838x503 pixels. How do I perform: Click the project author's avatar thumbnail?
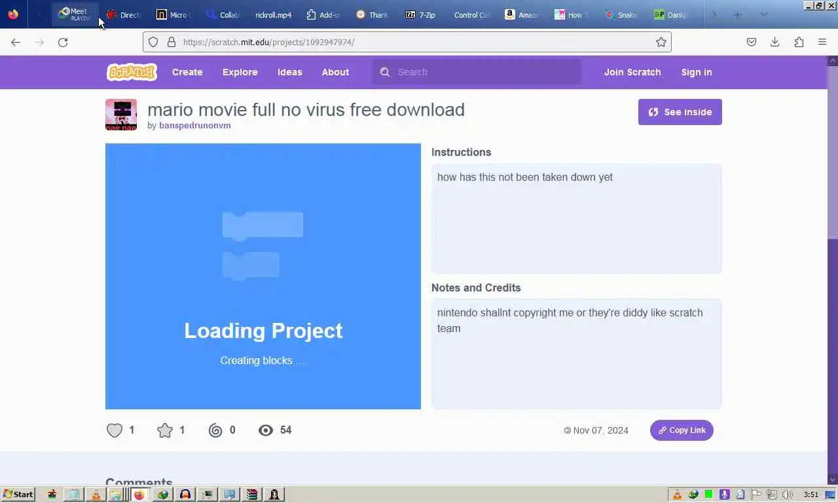[121, 115]
